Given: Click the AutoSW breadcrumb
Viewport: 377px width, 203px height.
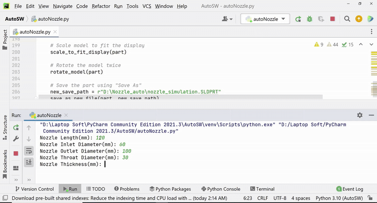Looking at the screenshot, I should [x=15, y=19].
